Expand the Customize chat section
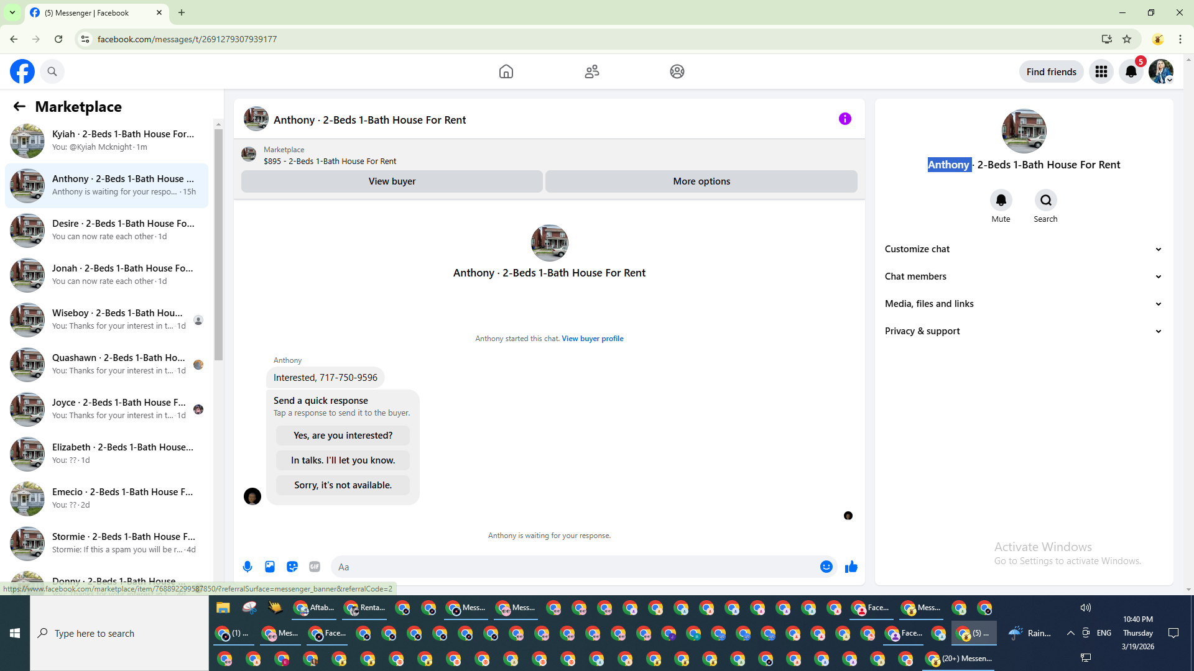The image size is (1194, 671). click(1023, 249)
